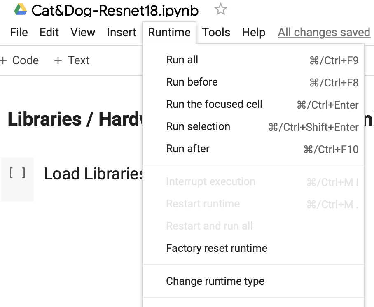Open the Tools menu
This screenshot has width=374, height=307.
pos(216,33)
